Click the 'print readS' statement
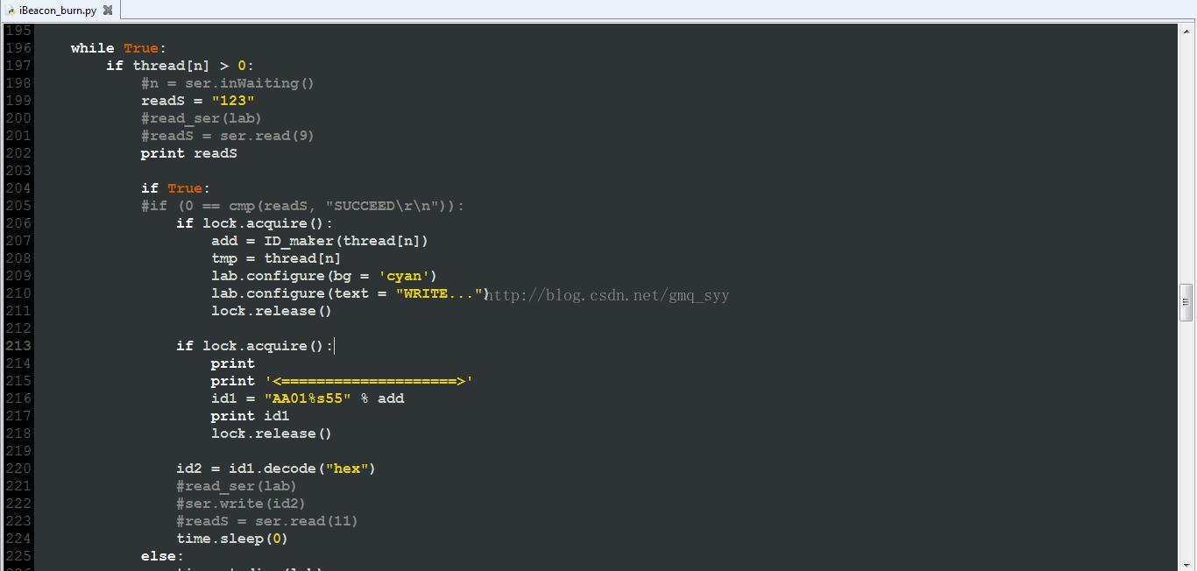This screenshot has height=571, width=1197. pos(189,153)
